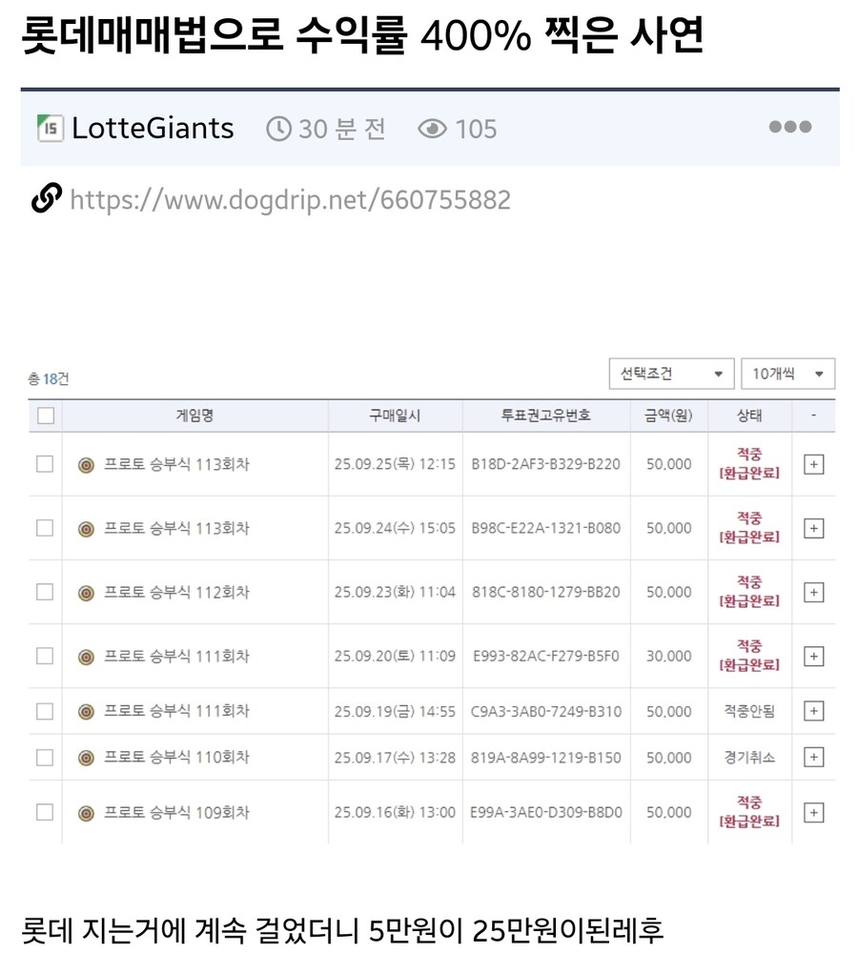Click the LotteGiants level badge icon
Viewport: 858px width, 974px height.
coord(50,128)
